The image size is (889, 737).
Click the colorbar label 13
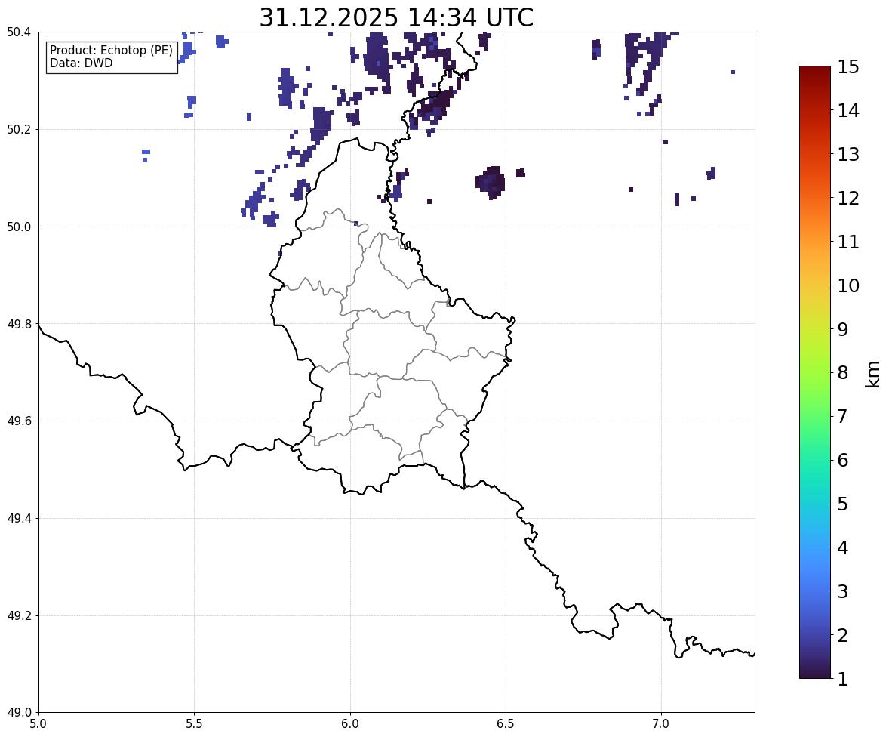pyautogui.click(x=847, y=154)
